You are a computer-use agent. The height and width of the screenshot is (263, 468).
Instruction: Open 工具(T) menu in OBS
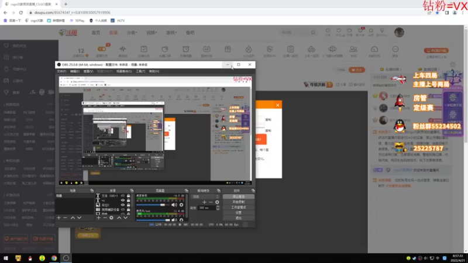140,71
